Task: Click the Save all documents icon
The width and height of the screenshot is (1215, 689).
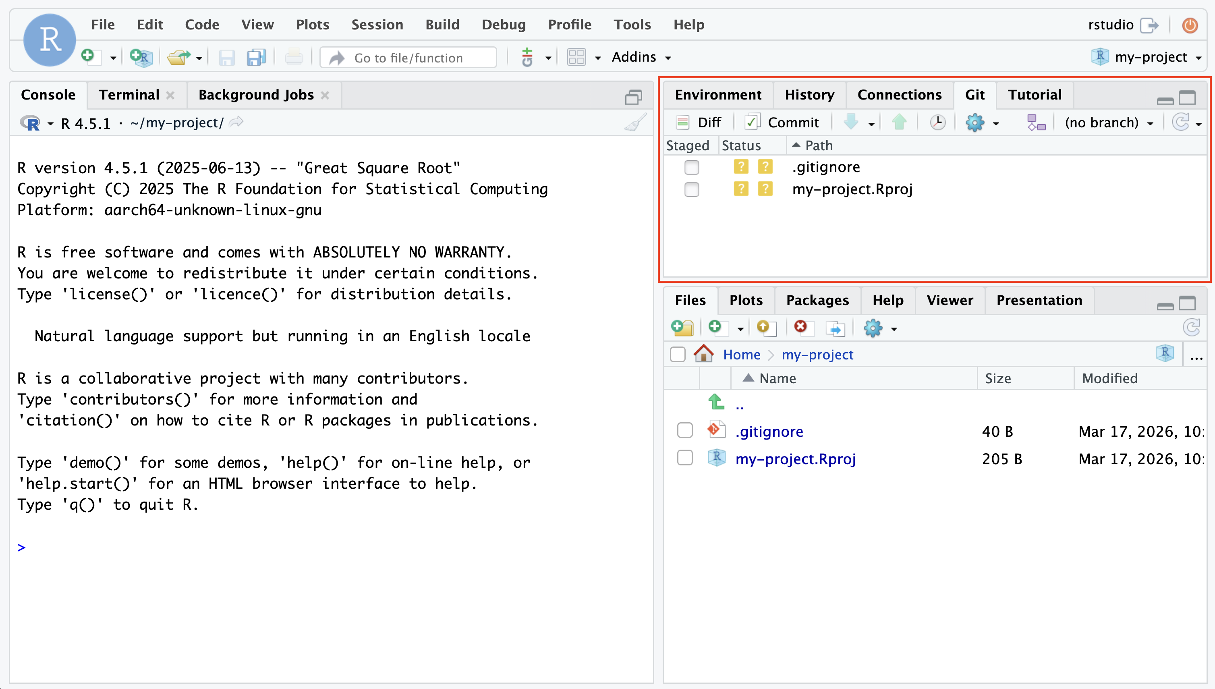Action: pos(256,58)
